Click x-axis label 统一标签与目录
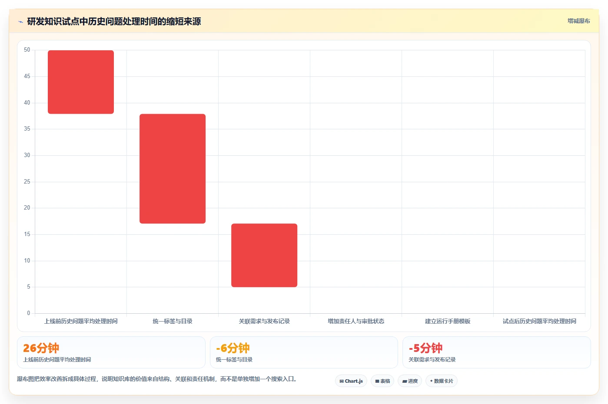 [173, 321]
